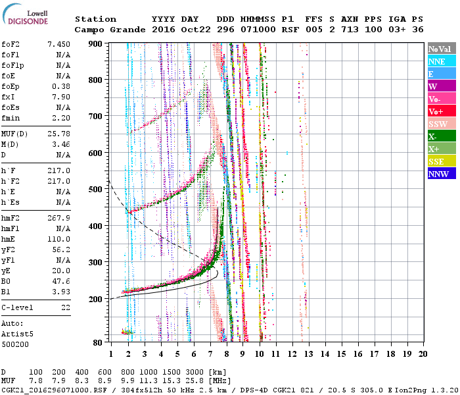This screenshot has width=460, height=395.
Task: Click the file name CGK21_2016296071000.RSF
Action: point(54,390)
